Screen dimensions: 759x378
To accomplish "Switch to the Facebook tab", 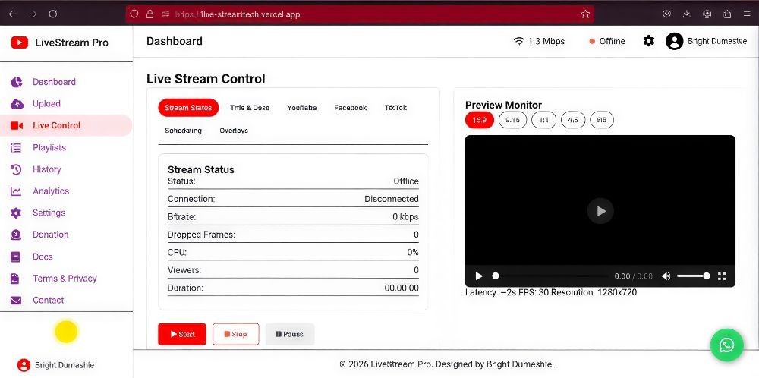I will click(351, 108).
